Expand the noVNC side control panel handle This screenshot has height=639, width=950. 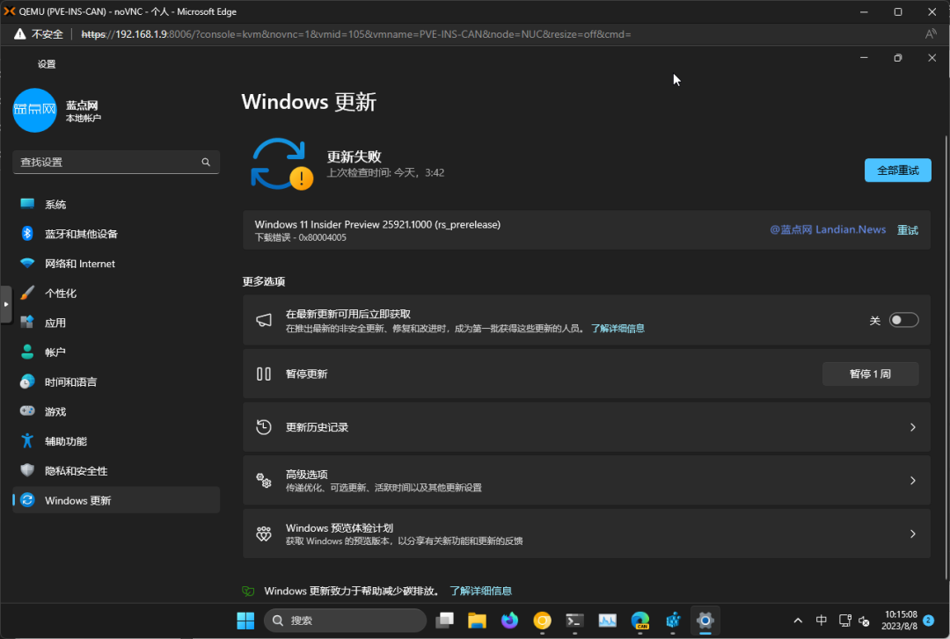(x=5, y=304)
